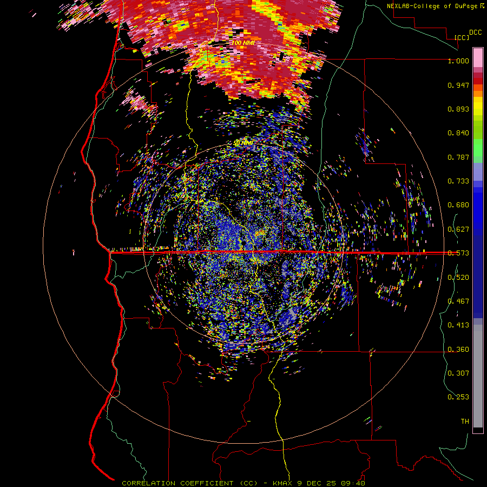Click the 1.000 scale value
487x487 pixels.
[x=458, y=61]
